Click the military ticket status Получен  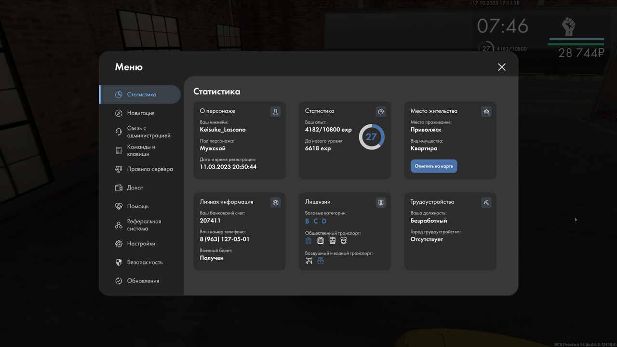[x=212, y=258]
